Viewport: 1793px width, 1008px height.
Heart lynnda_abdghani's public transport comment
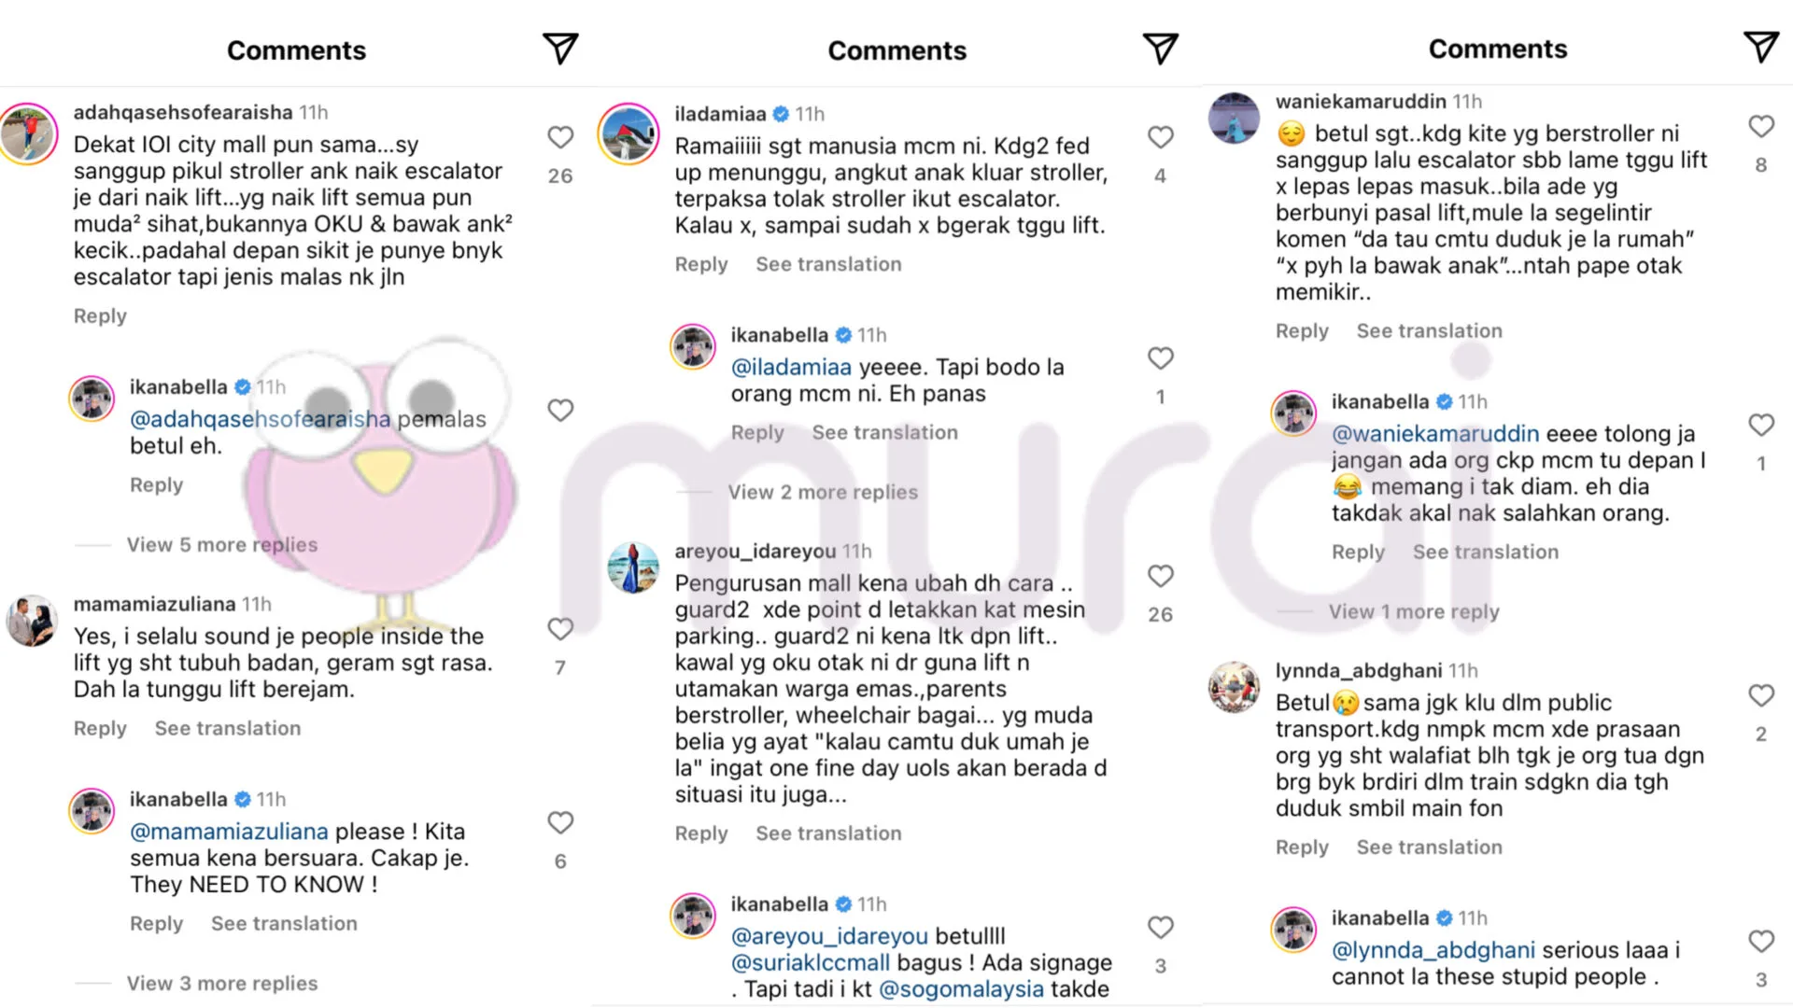pos(1761,695)
